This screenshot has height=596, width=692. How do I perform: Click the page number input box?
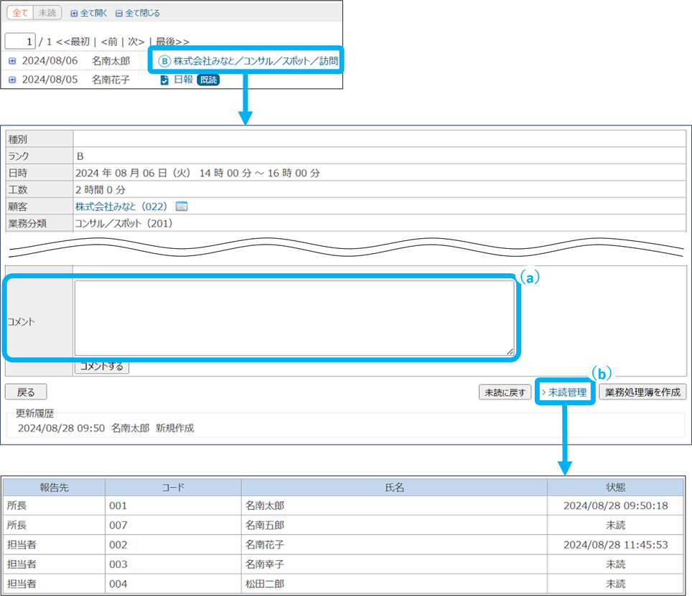point(21,41)
